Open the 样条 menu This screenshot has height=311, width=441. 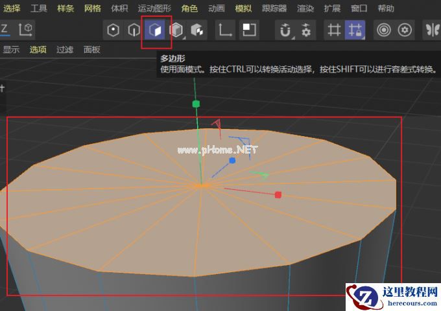coord(66,8)
